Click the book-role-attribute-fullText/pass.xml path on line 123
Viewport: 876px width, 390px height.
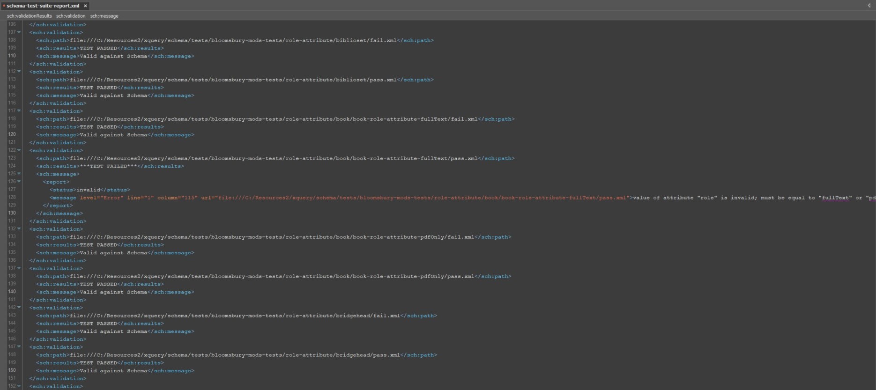pos(274,158)
